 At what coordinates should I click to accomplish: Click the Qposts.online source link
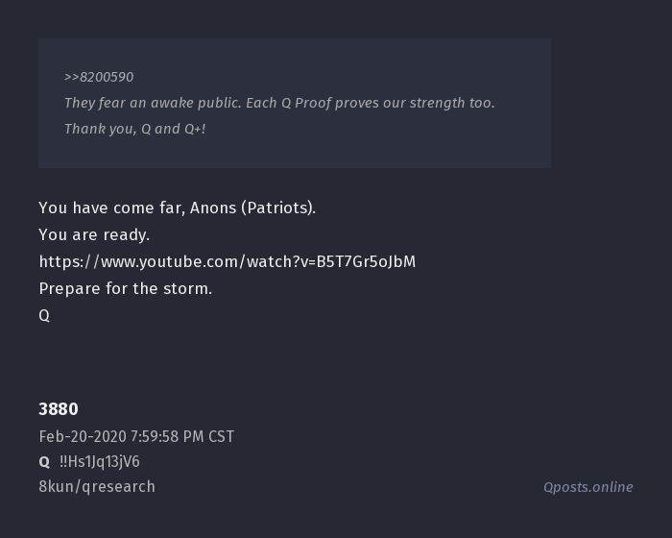click(588, 487)
